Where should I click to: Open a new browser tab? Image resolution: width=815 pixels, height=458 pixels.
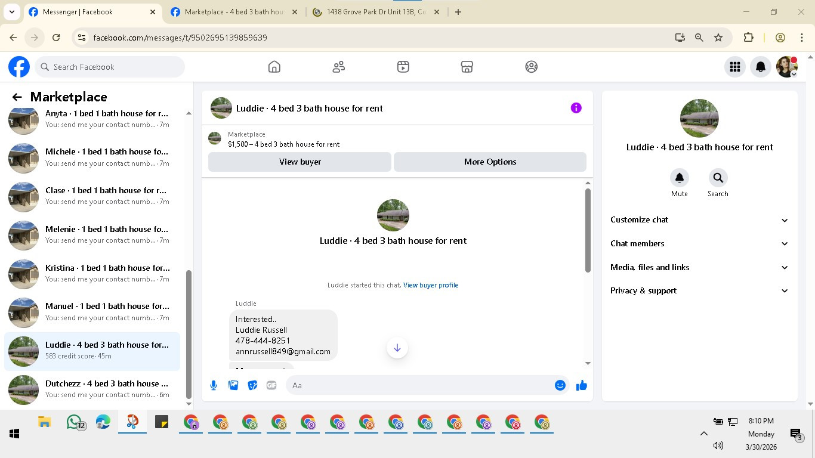point(458,12)
